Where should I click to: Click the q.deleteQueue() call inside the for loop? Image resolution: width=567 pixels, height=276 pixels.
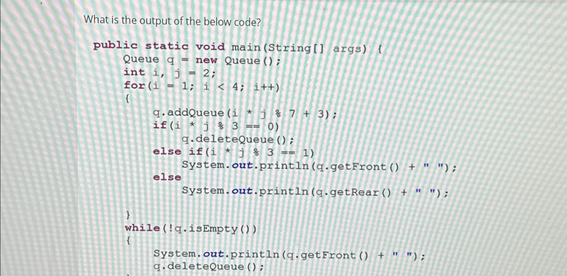click(238, 139)
